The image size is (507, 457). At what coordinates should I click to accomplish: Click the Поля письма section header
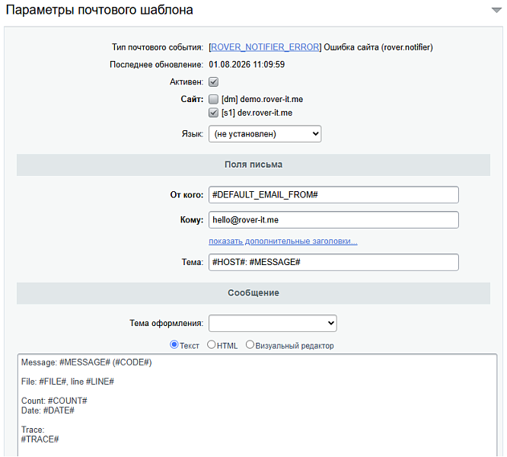click(x=253, y=165)
